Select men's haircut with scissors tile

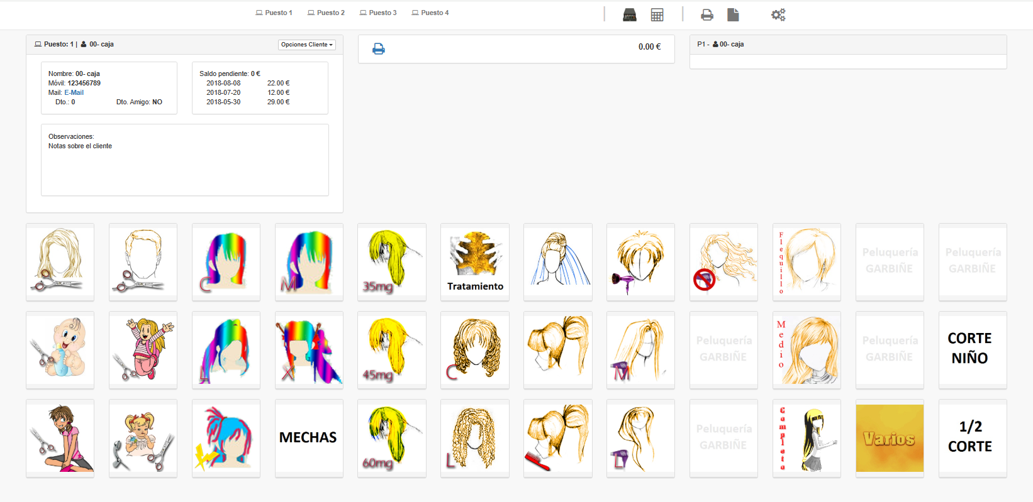coord(143,262)
